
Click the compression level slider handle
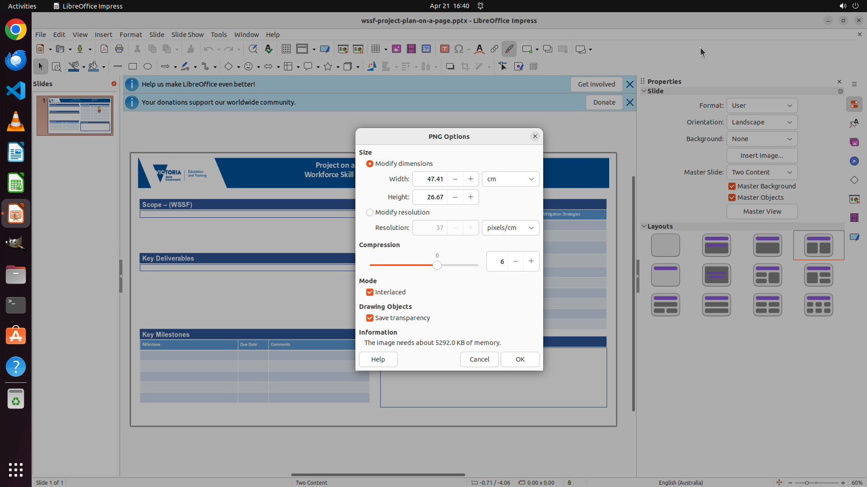click(x=437, y=266)
